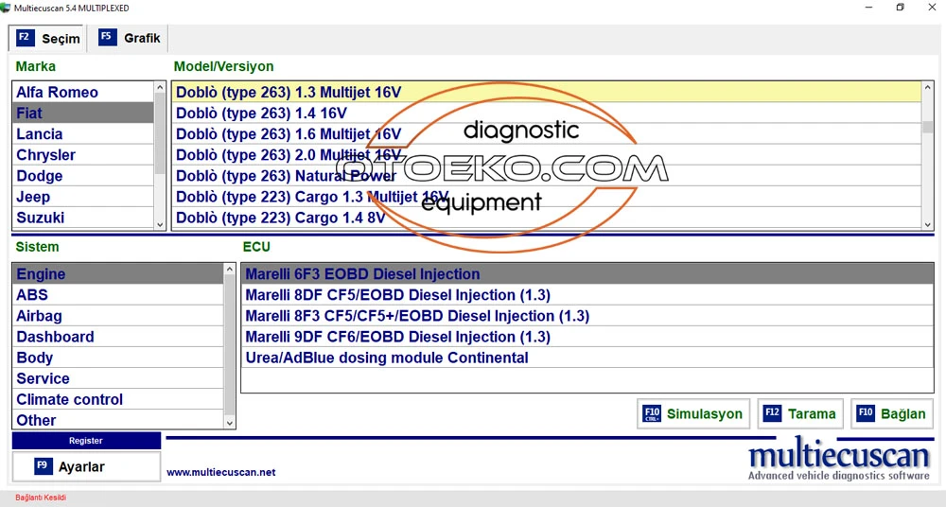This screenshot has width=946, height=507.
Task: Select Alfa Romeo in the Marka list
Action: tap(83, 92)
